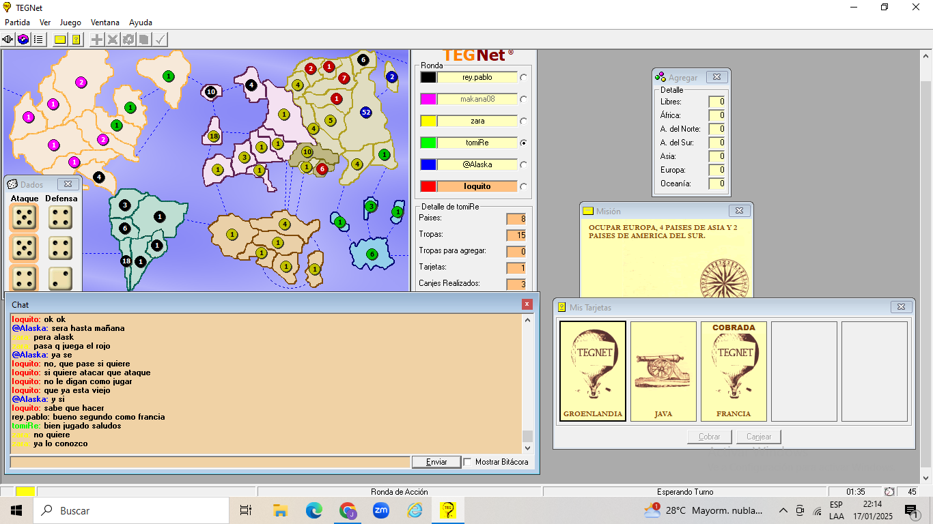Open my cards using balloon card toolbar icon

point(76,40)
